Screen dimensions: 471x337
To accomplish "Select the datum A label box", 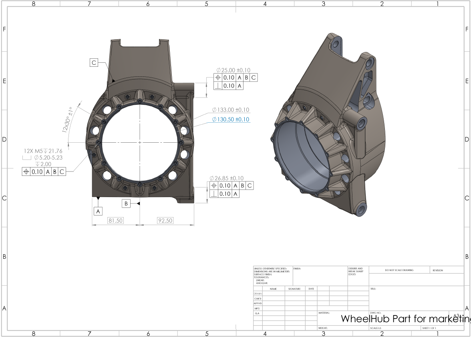I will tap(98, 211).
